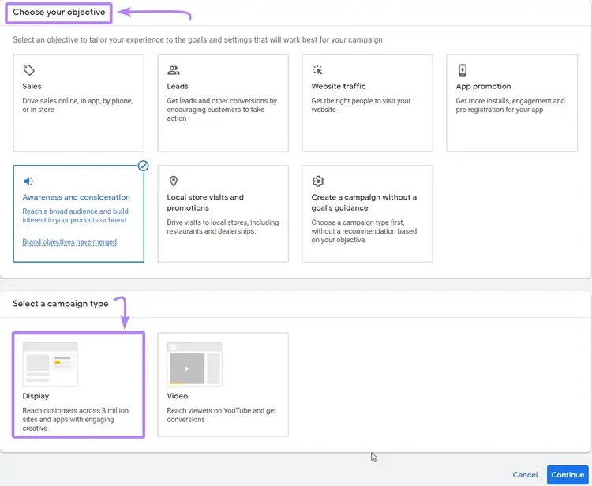Screen dimensions: 592x486
Task: Click the Sales price tag icon
Action: click(x=28, y=70)
